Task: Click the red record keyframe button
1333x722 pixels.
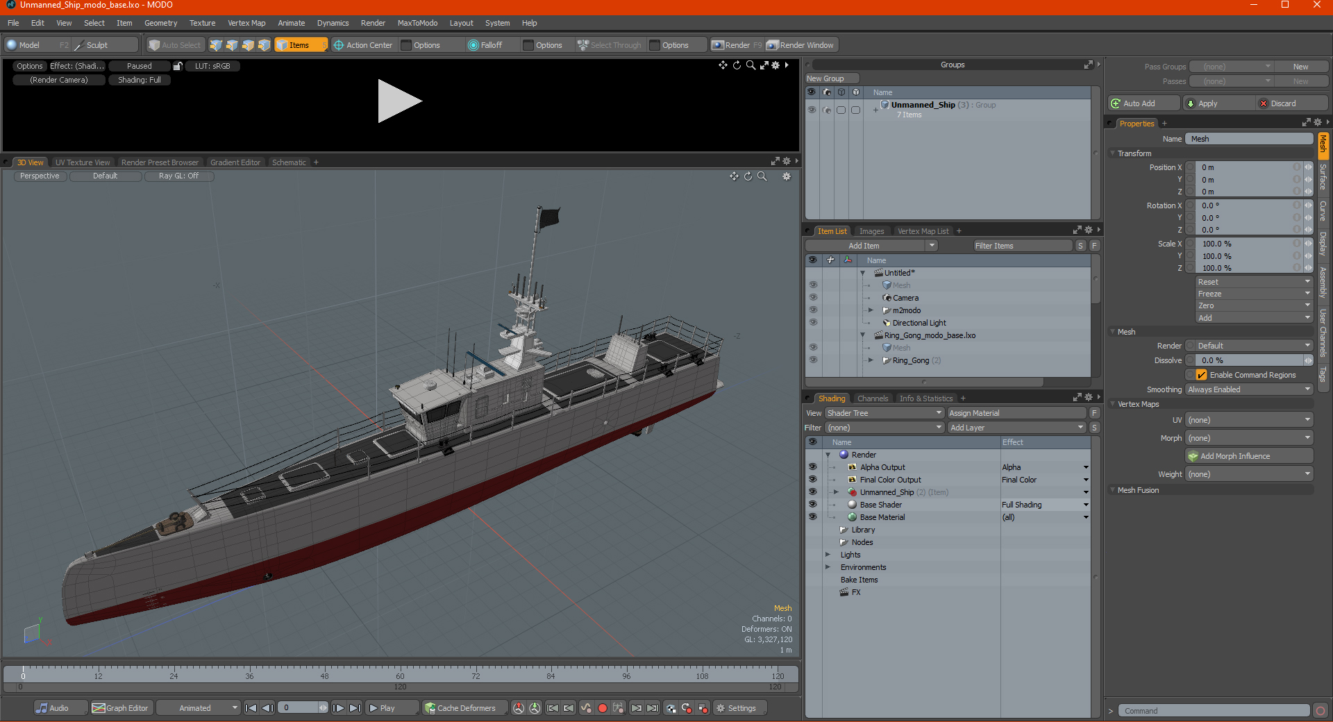Action: [603, 708]
